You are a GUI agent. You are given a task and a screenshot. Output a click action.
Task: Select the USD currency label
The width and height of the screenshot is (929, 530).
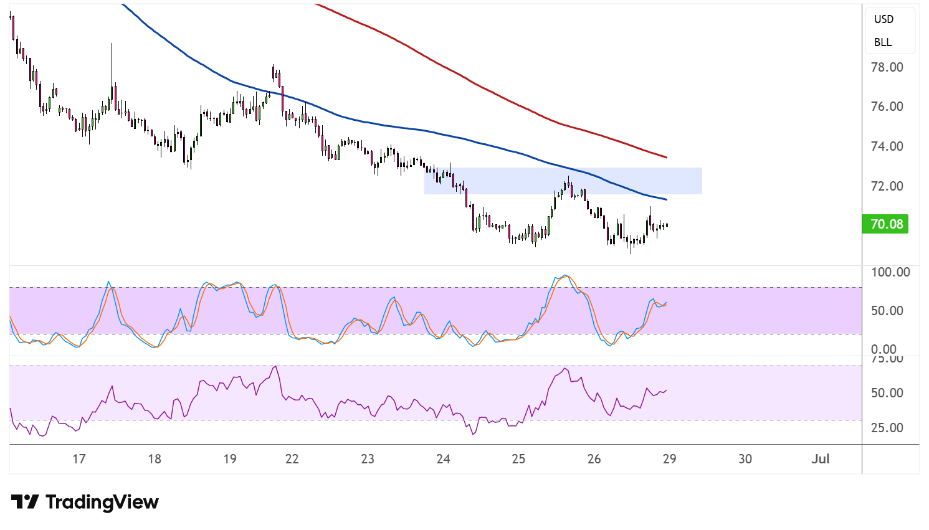click(x=884, y=19)
